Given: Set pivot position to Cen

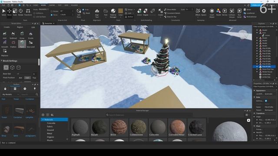Looking at the screenshot, I should click(x=27, y=78).
